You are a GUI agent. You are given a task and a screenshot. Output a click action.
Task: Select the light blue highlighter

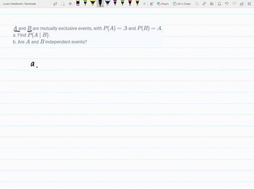pyautogui.click(x=107, y=3)
